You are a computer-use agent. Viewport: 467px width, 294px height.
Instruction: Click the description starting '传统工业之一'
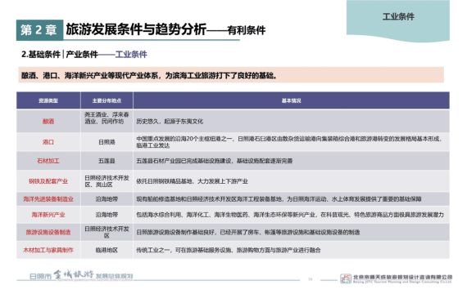tap(229, 250)
